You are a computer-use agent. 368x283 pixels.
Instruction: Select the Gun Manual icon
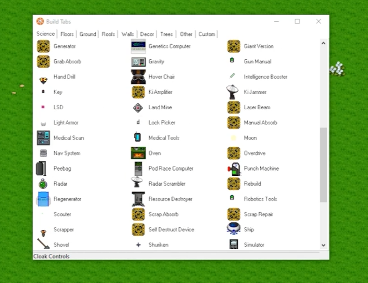pos(232,60)
